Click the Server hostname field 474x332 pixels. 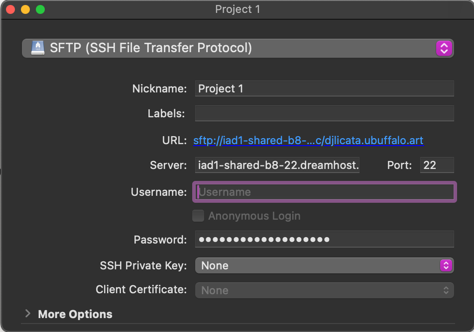277,166
